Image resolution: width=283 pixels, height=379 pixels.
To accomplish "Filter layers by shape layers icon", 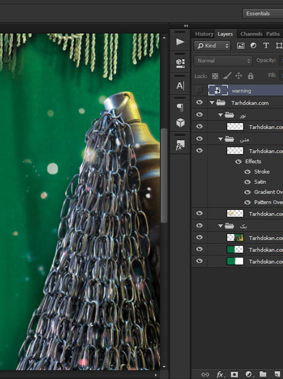I will tap(279, 46).
